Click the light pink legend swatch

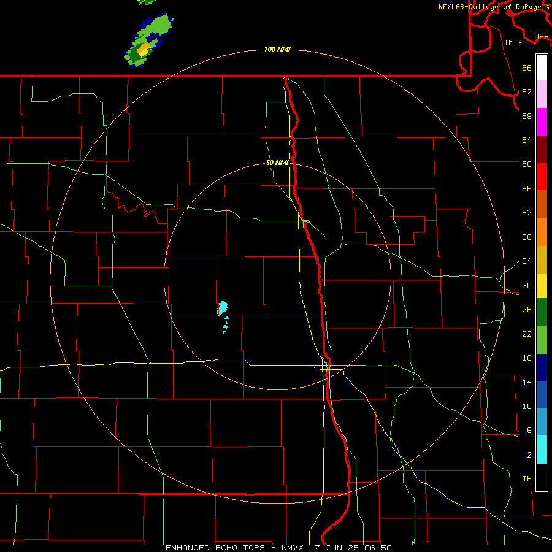[x=542, y=94]
